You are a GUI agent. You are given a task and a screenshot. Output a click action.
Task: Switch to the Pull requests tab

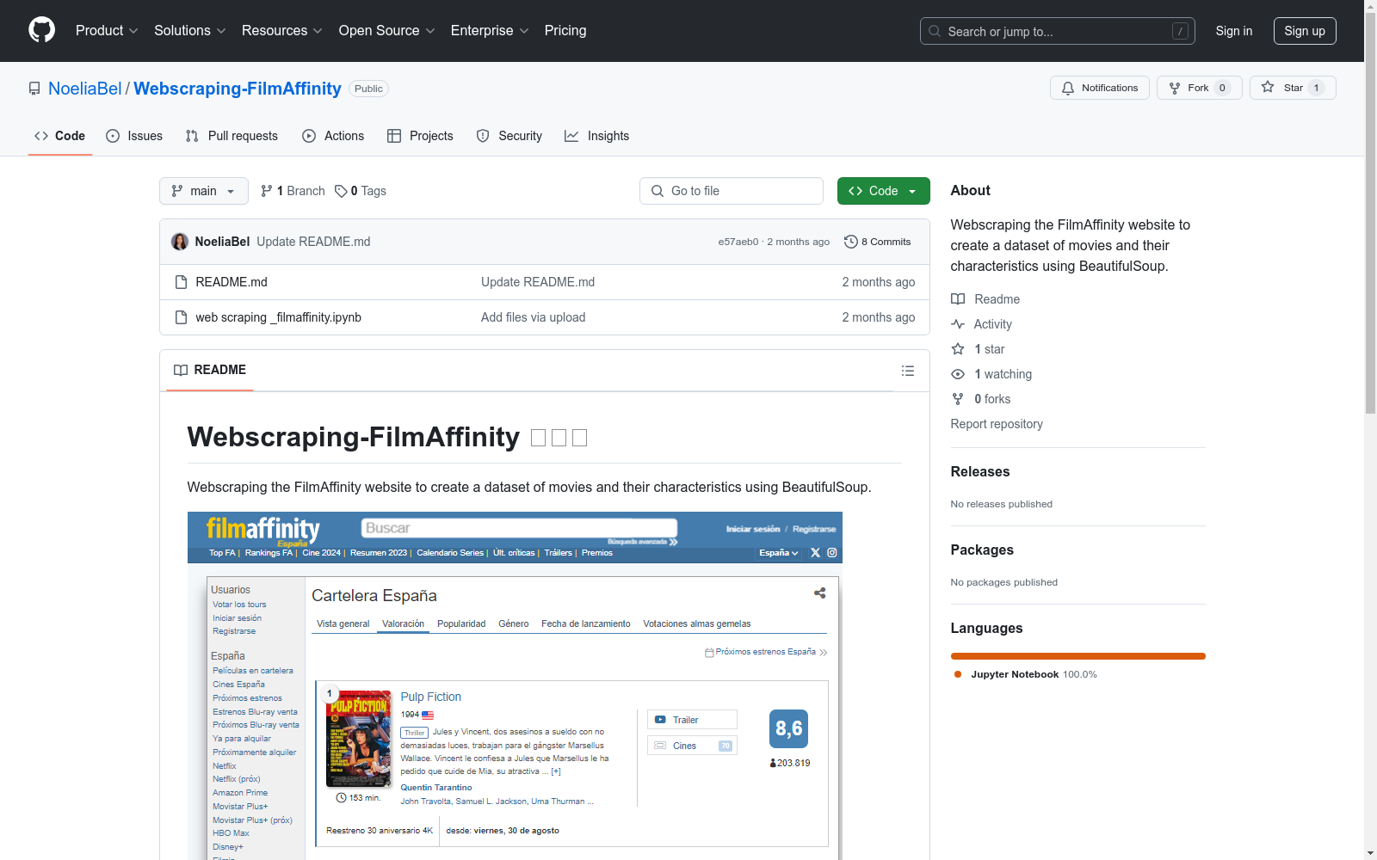pyautogui.click(x=232, y=136)
